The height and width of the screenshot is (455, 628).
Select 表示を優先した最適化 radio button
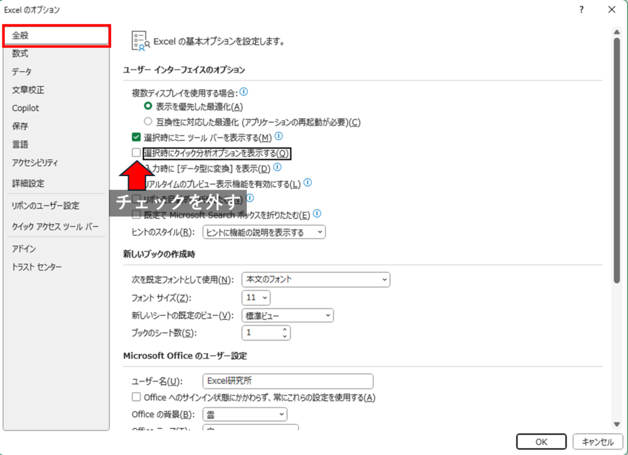click(x=148, y=106)
